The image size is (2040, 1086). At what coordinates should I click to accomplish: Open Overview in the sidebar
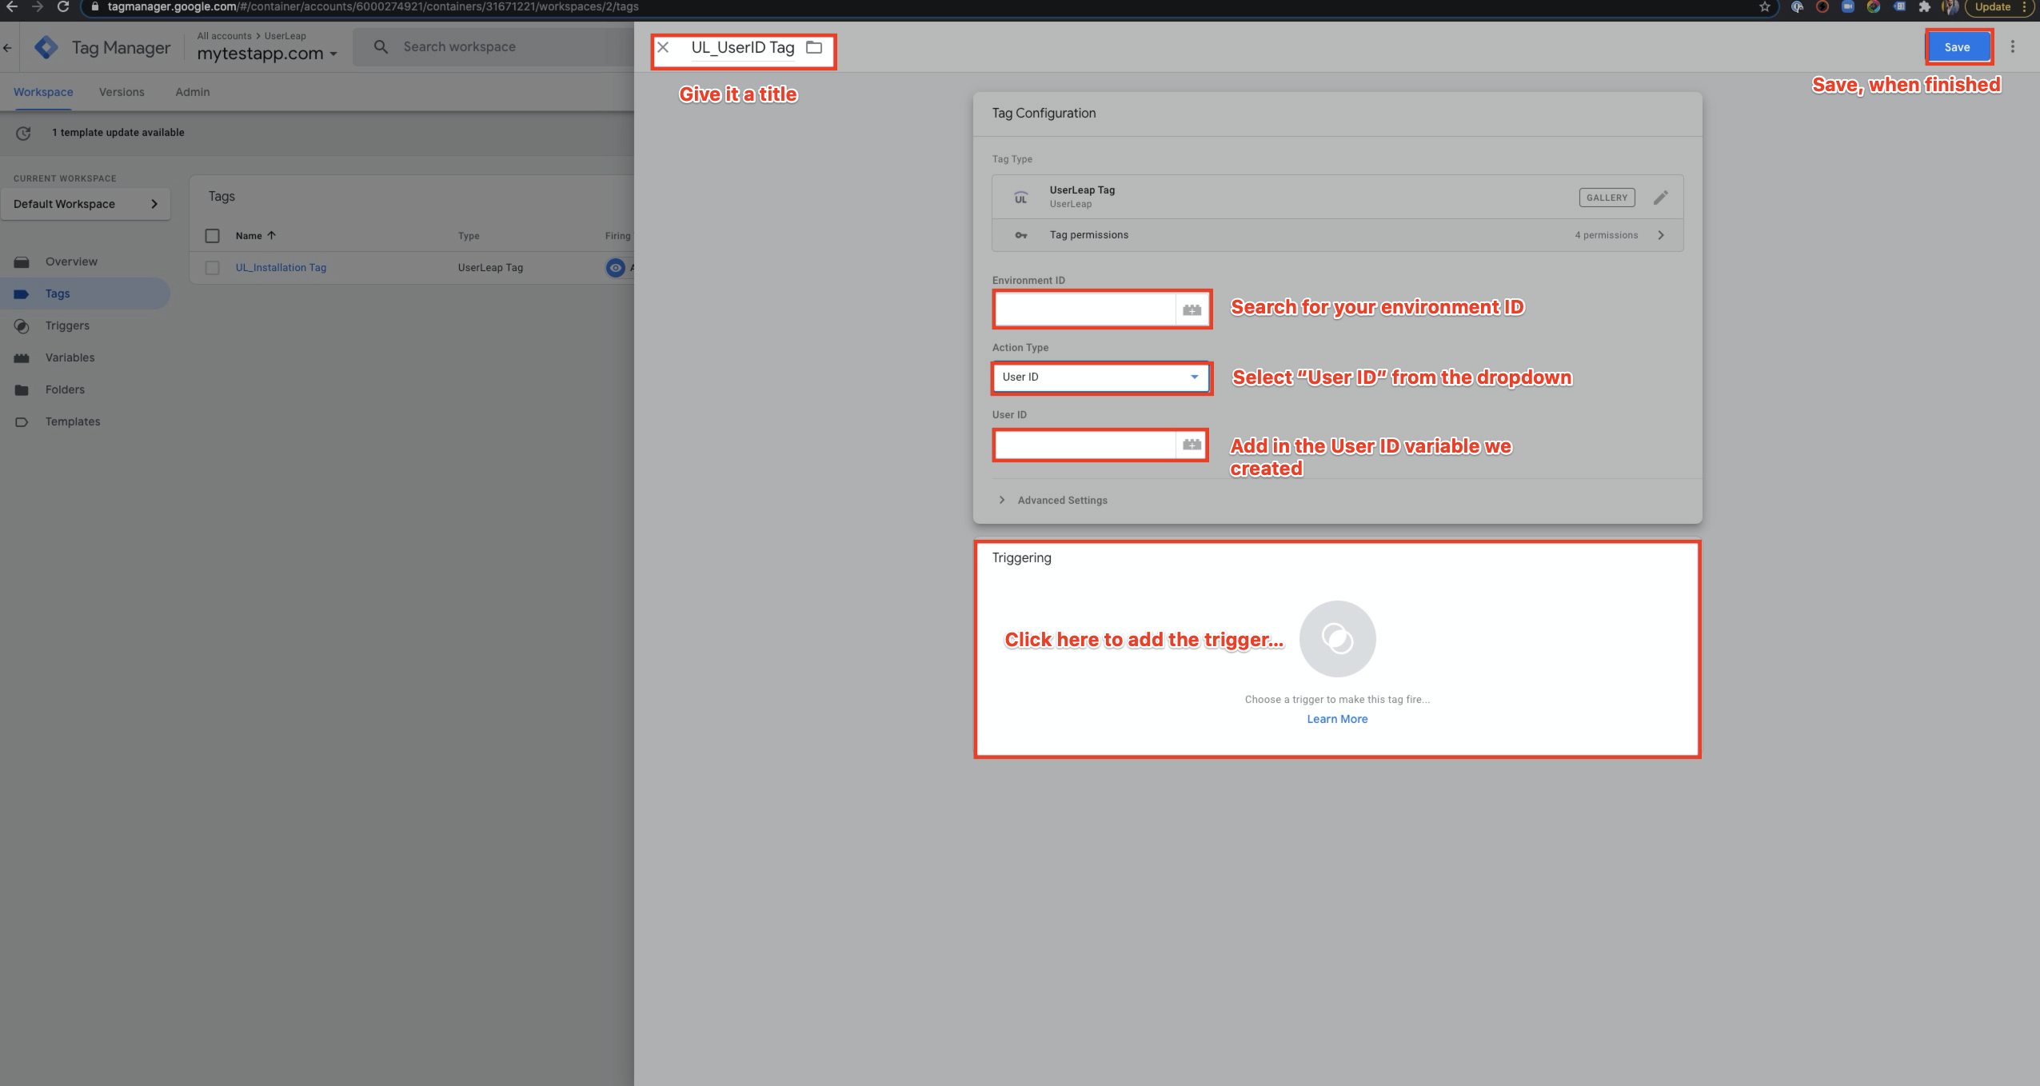click(71, 262)
